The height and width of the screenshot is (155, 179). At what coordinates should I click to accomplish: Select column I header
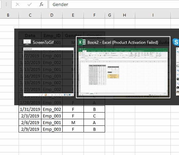click(153, 15)
